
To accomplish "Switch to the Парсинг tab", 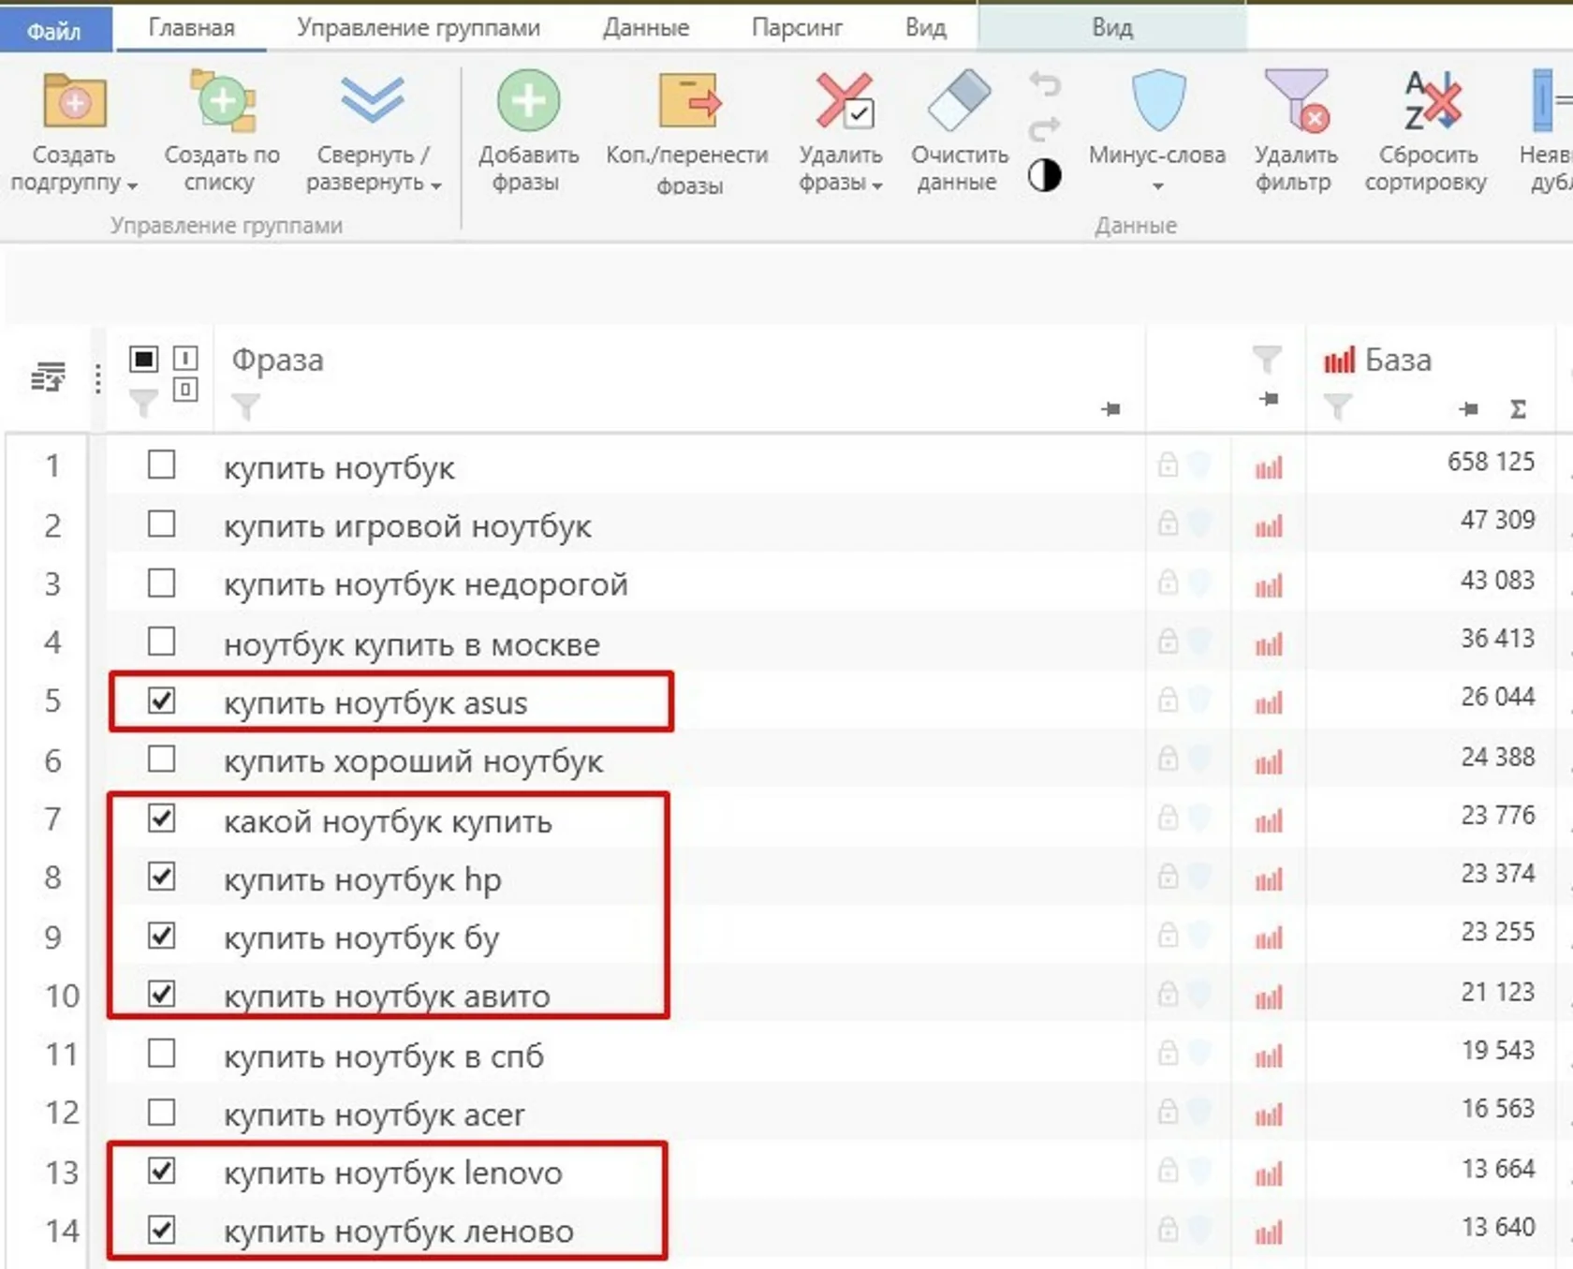I will click(797, 28).
